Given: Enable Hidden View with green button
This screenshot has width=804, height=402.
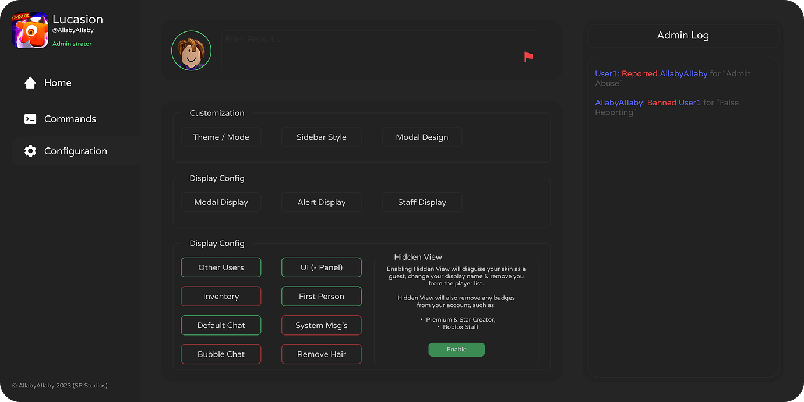Looking at the screenshot, I should click(457, 350).
